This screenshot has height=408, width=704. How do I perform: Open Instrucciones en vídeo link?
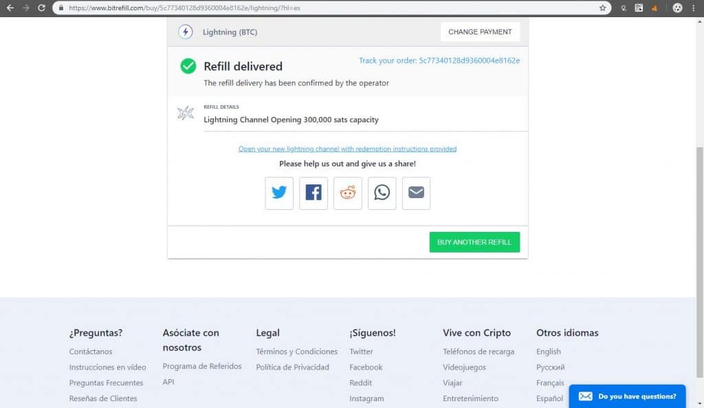(x=108, y=367)
